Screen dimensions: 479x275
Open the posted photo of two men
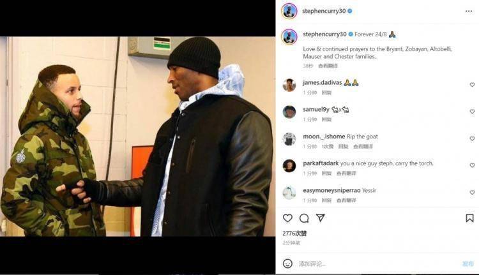137,137
